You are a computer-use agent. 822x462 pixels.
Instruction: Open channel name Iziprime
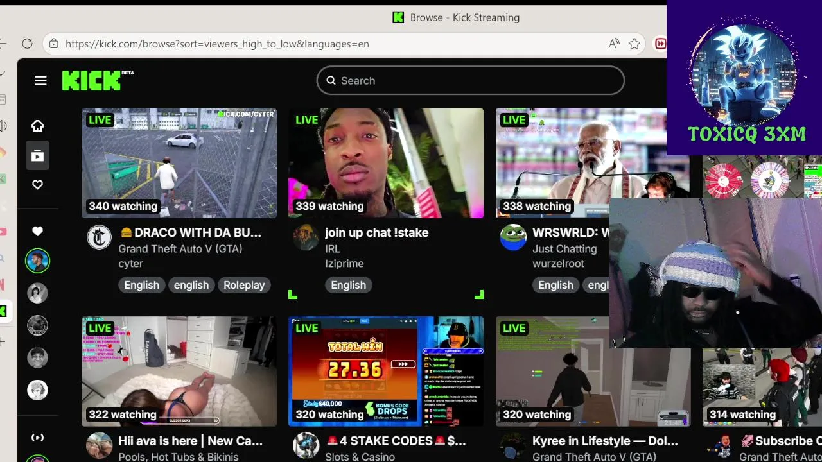click(x=344, y=264)
